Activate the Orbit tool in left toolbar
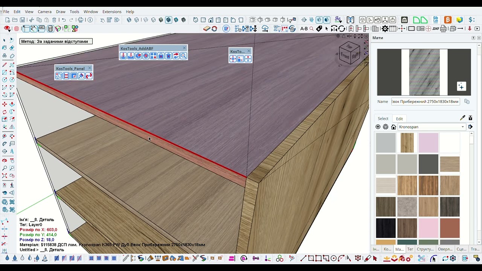The height and width of the screenshot is (271, 482). click(x=5, y=160)
